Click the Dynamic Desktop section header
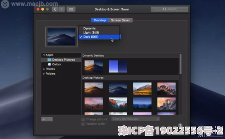This screenshot has width=225, height=139. click(93, 56)
